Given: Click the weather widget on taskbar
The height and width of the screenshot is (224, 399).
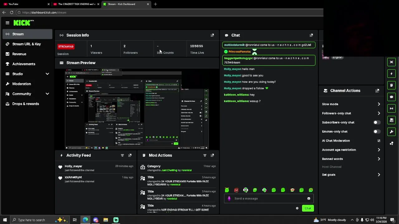Looking at the screenshot, I should (330, 220).
